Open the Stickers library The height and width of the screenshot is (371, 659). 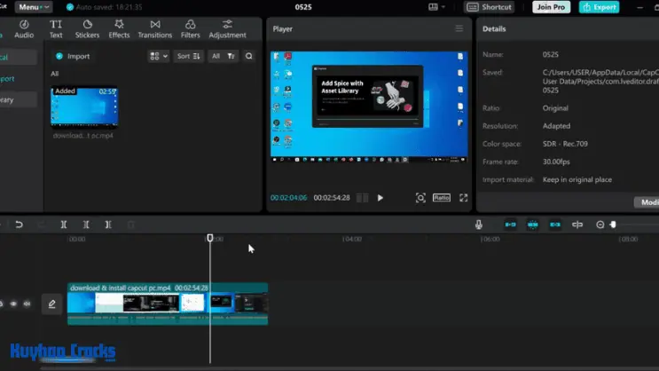(x=87, y=29)
